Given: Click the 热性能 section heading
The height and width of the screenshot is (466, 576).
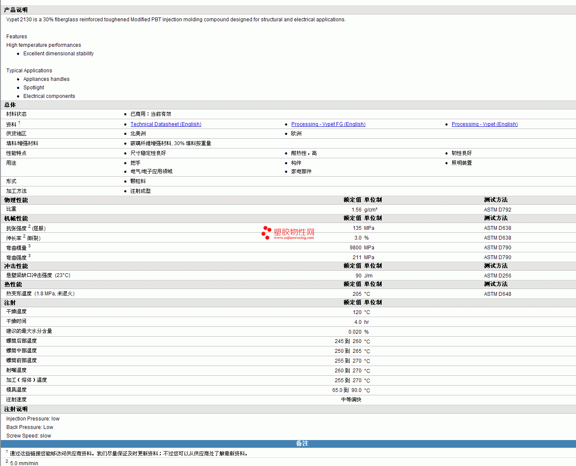Looking at the screenshot, I should pyautogui.click(x=13, y=284).
